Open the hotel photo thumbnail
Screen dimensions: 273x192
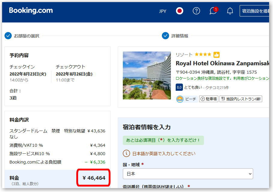coord(147,75)
